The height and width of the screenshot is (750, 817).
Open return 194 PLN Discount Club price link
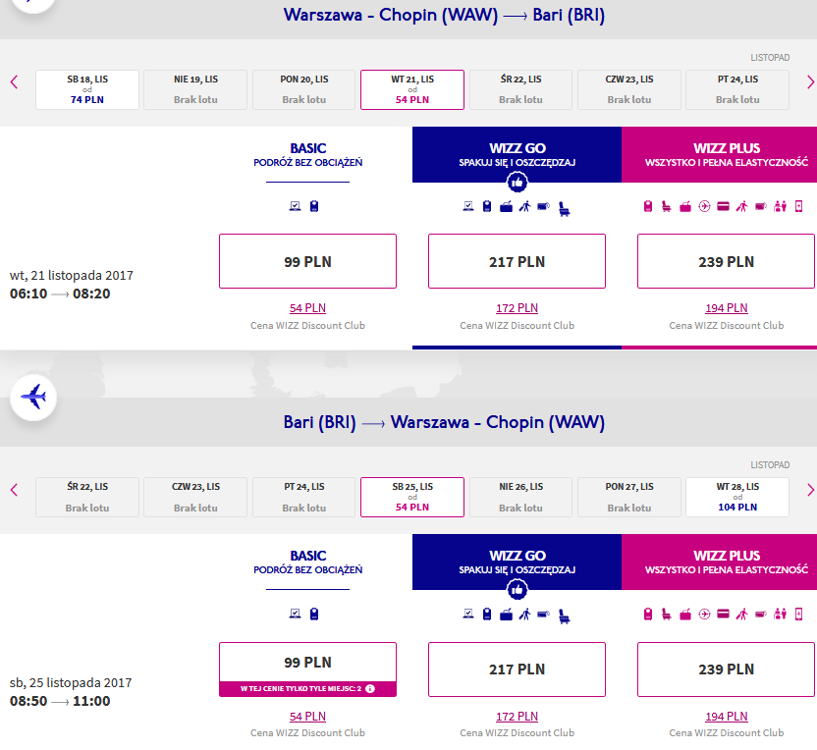pyautogui.click(x=727, y=717)
